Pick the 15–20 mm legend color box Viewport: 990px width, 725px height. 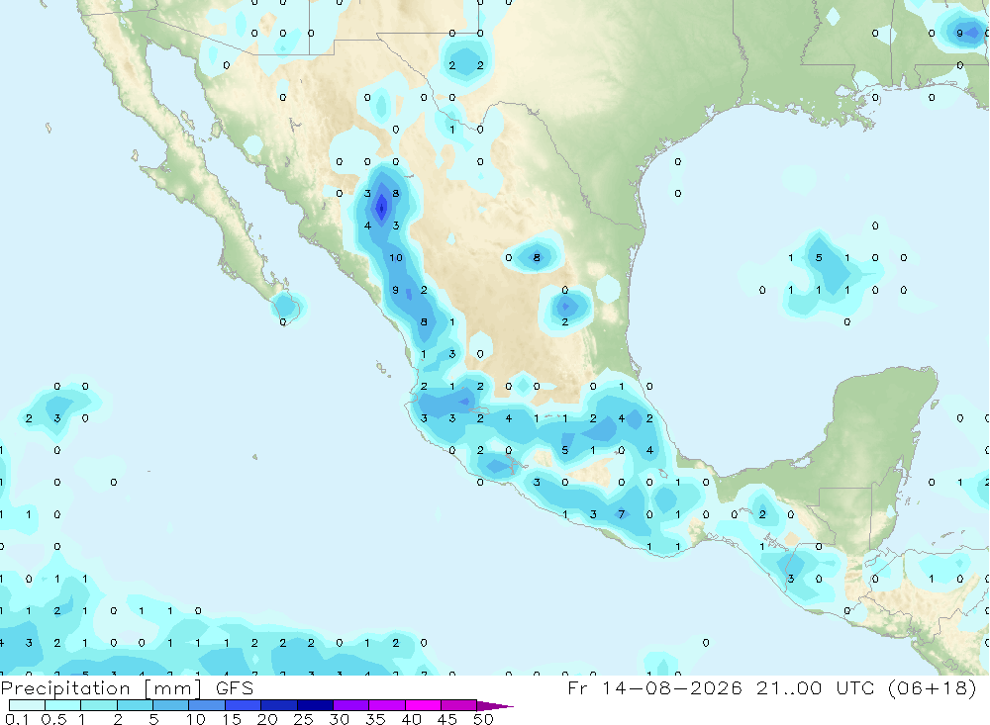tap(244, 705)
